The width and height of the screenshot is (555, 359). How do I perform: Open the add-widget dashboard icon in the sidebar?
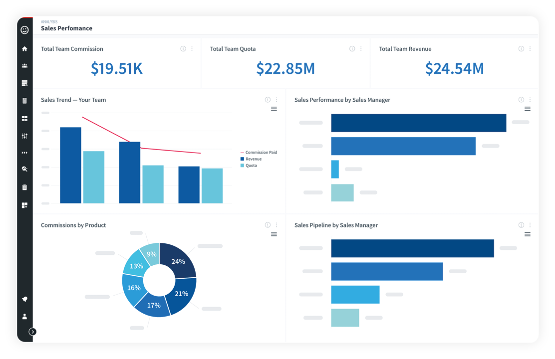(24, 205)
